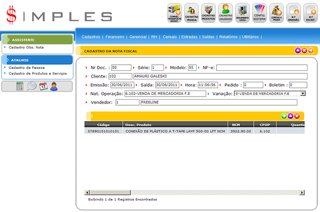This screenshot has height=212, width=320.
Task: Open the Cadastro Pessoa toolbar icon
Action: (191, 13)
